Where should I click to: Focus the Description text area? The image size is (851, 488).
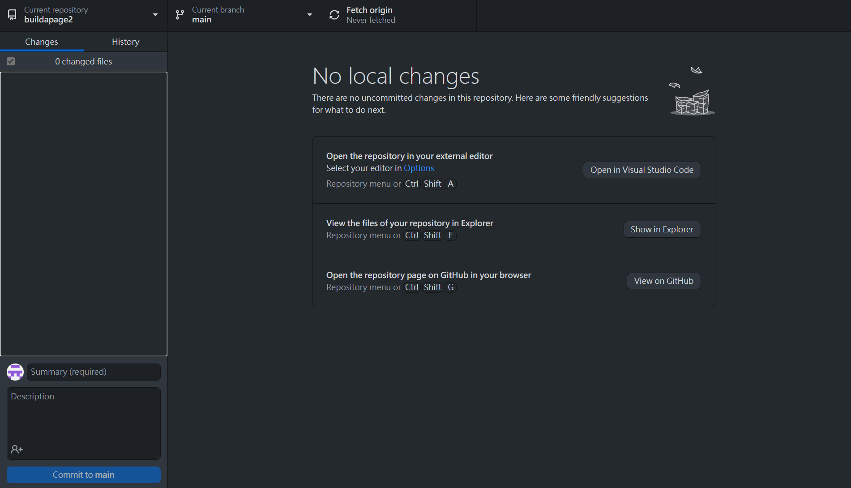(x=84, y=424)
